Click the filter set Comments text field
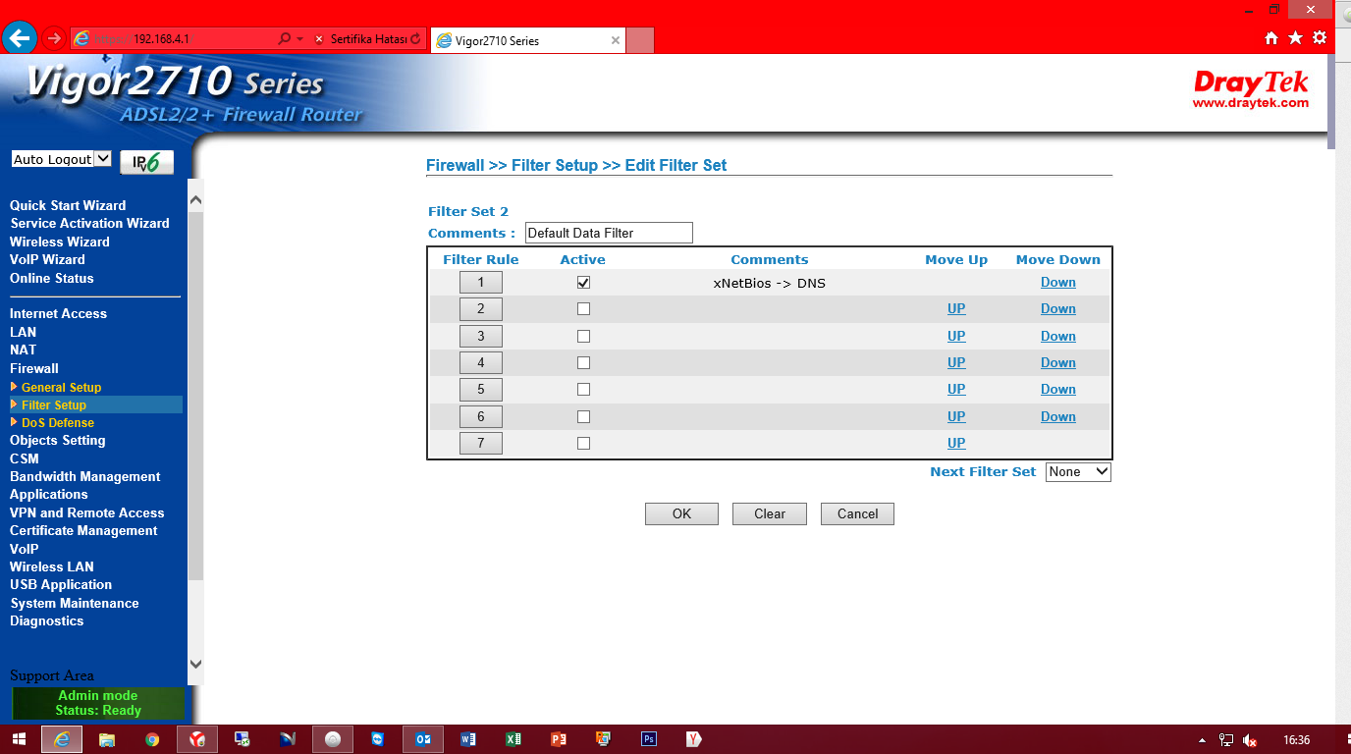Image resolution: width=1351 pixels, height=754 pixels. [x=609, y=233]
